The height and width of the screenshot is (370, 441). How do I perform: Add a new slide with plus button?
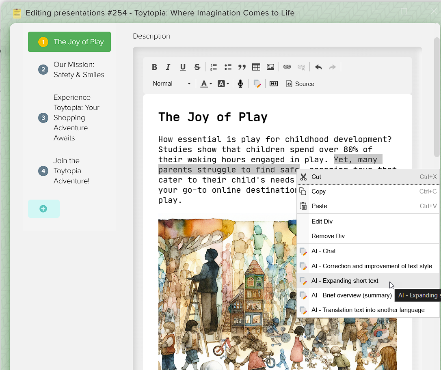point(43,209)
